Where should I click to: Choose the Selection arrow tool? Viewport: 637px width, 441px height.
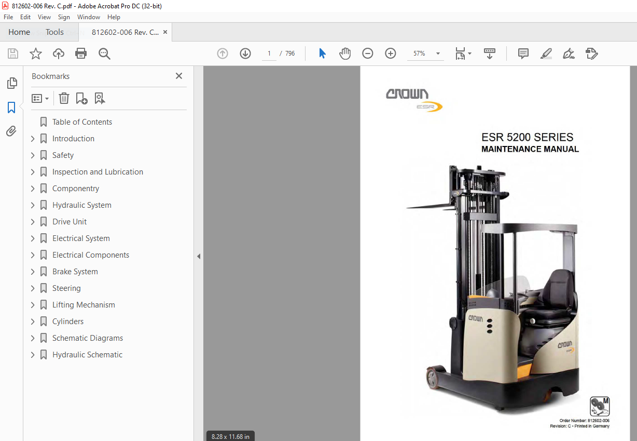click(x=322, y=54)
